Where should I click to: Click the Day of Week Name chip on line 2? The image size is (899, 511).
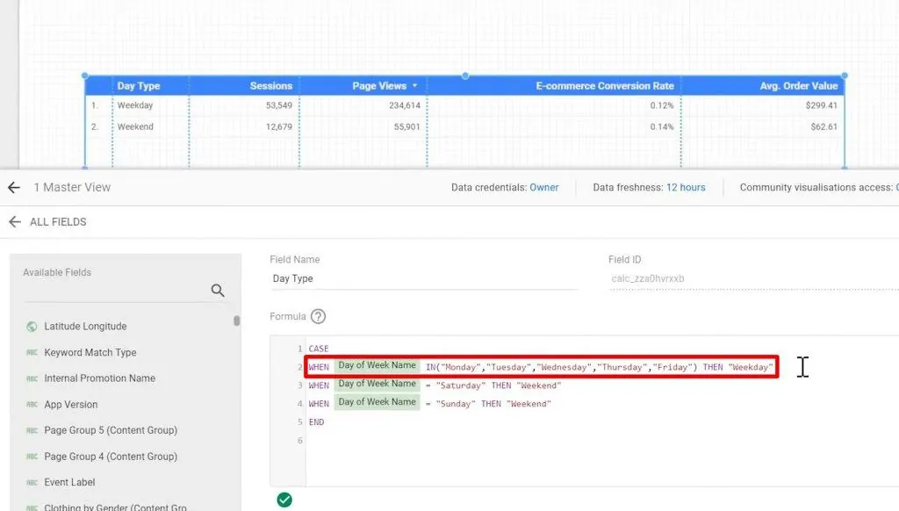(x=377, y=367)
